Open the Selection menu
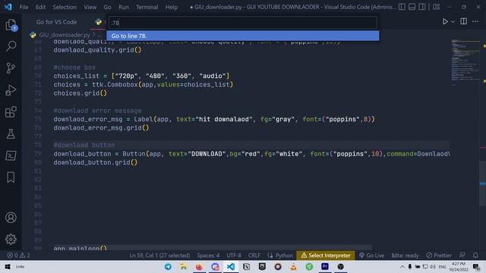This screenshot has height=273, width=486. pos(65,7)
